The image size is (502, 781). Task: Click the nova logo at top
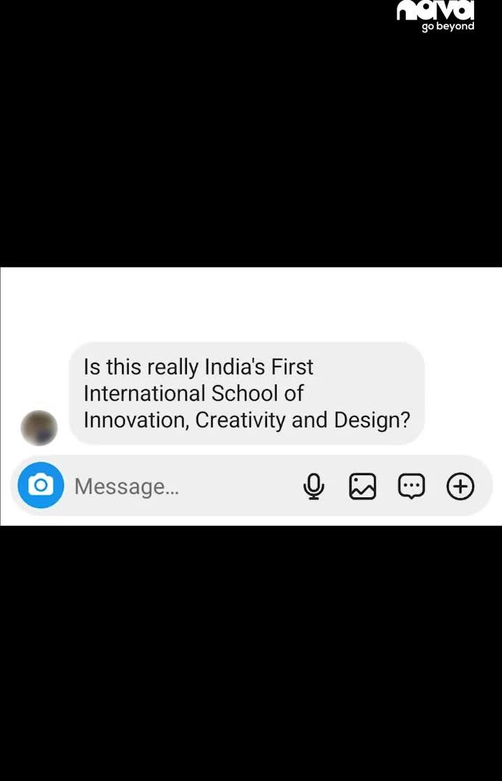pyautogui.click(x=435, y=10)
